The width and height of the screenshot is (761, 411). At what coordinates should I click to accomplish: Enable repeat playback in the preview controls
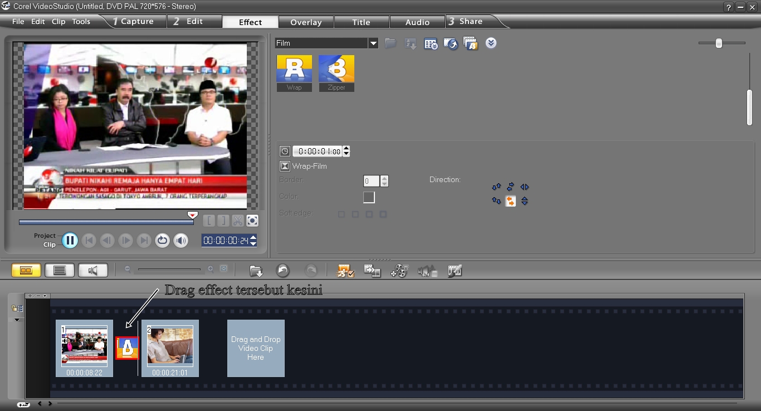click(162, 240)
